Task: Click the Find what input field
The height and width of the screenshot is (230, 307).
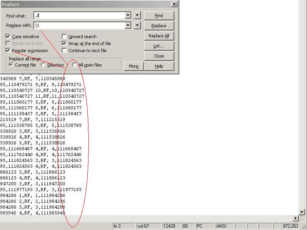Action: tap(80, 15)
